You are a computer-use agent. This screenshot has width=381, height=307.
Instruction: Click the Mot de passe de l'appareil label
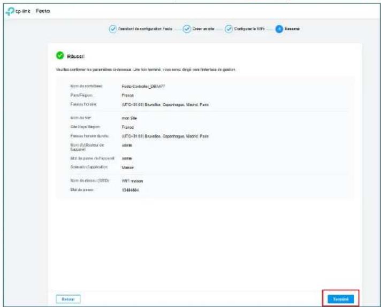(x=93, y=158)
